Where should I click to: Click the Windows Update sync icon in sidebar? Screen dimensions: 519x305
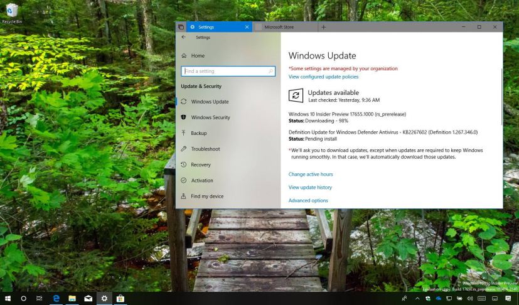click(x=184, y=101)
